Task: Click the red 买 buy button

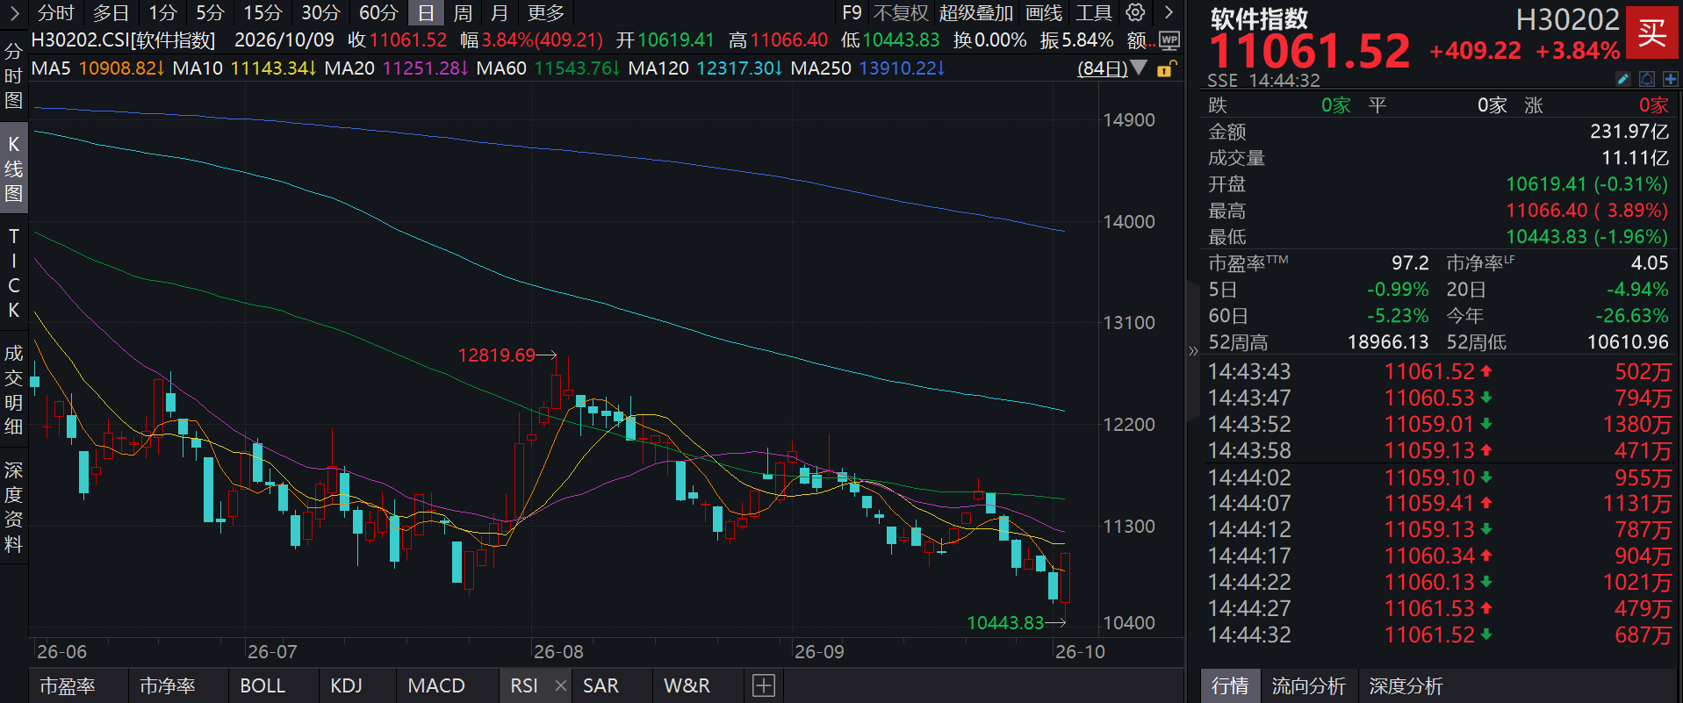Action: pyautogui.click(x=1651, y=32)
